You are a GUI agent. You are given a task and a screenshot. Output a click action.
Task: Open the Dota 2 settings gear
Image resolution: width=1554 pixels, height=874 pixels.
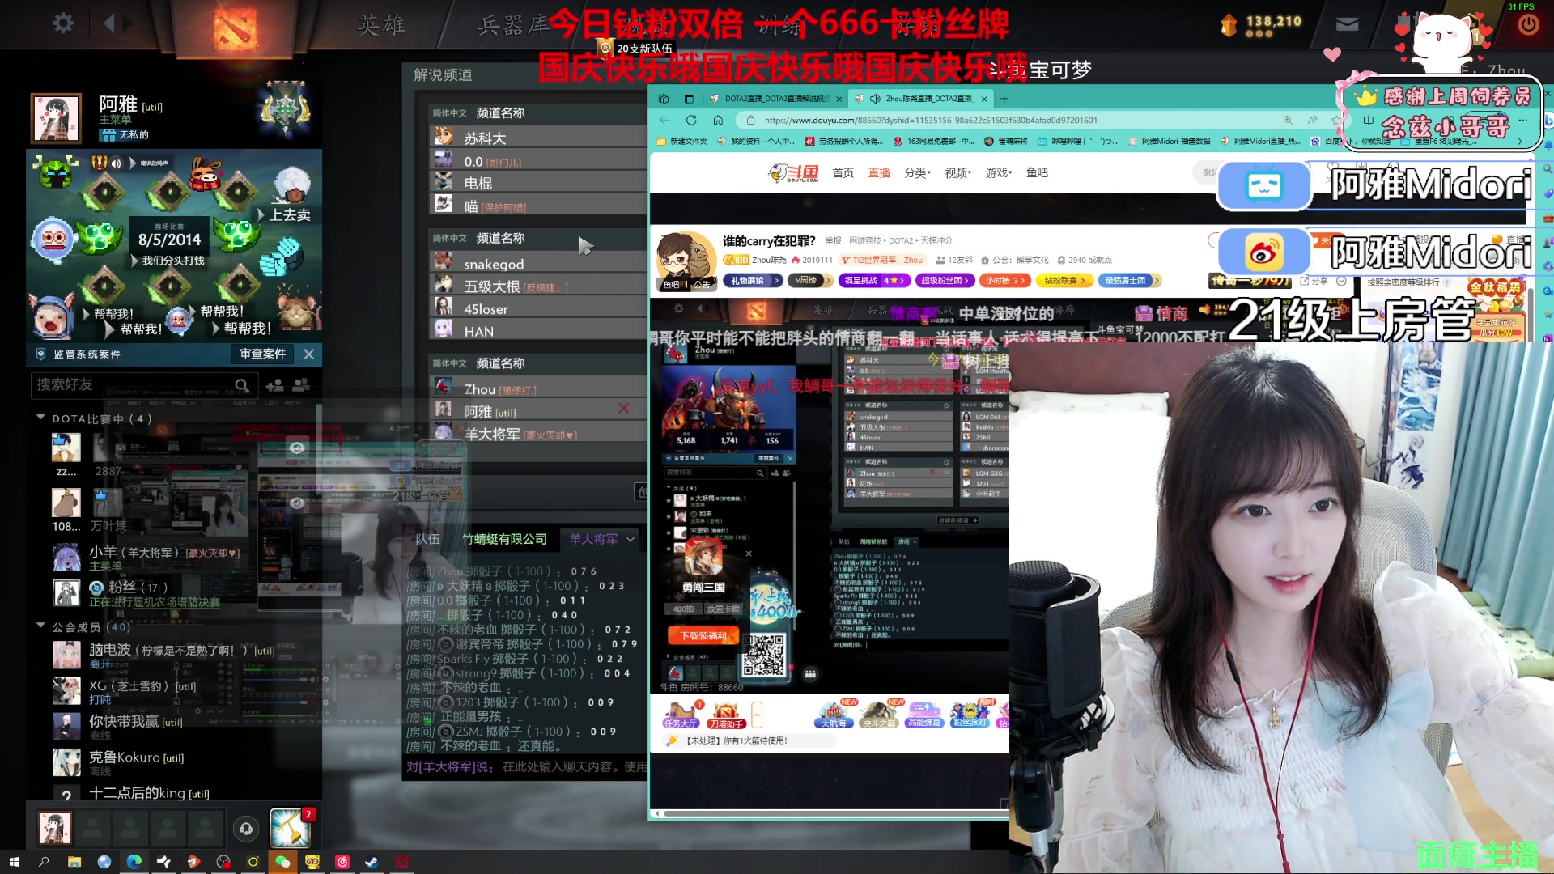63,23
